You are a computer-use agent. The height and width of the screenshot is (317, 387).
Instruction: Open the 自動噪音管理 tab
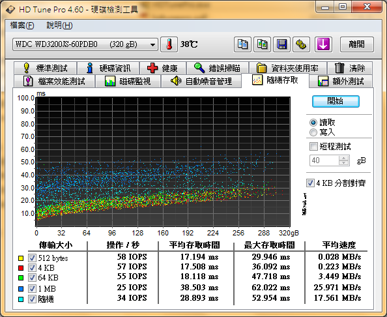(x=201, y=81)
